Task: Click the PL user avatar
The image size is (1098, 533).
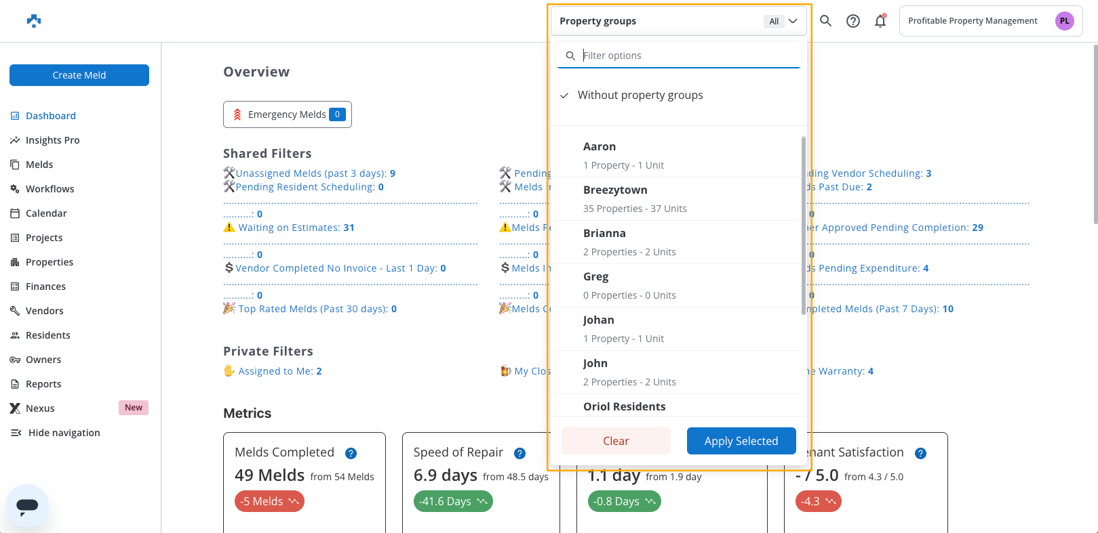Action: [1065, 21]
